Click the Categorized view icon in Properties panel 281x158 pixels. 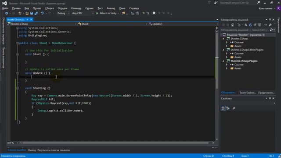[223, 108]
